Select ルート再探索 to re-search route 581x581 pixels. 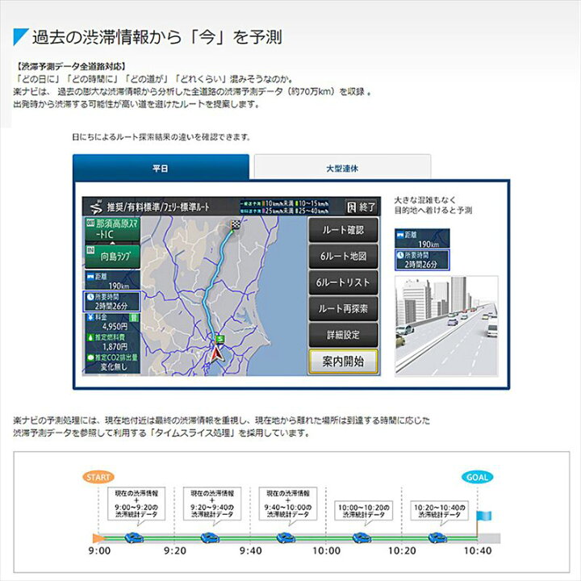point(343,308)
